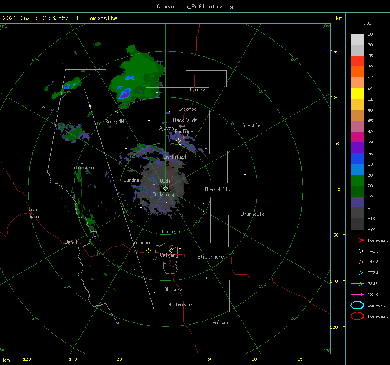The width and height of the screenshot is (390, 365).
Task: Click the Drumheller city label
Action: [x=254, y=214]
